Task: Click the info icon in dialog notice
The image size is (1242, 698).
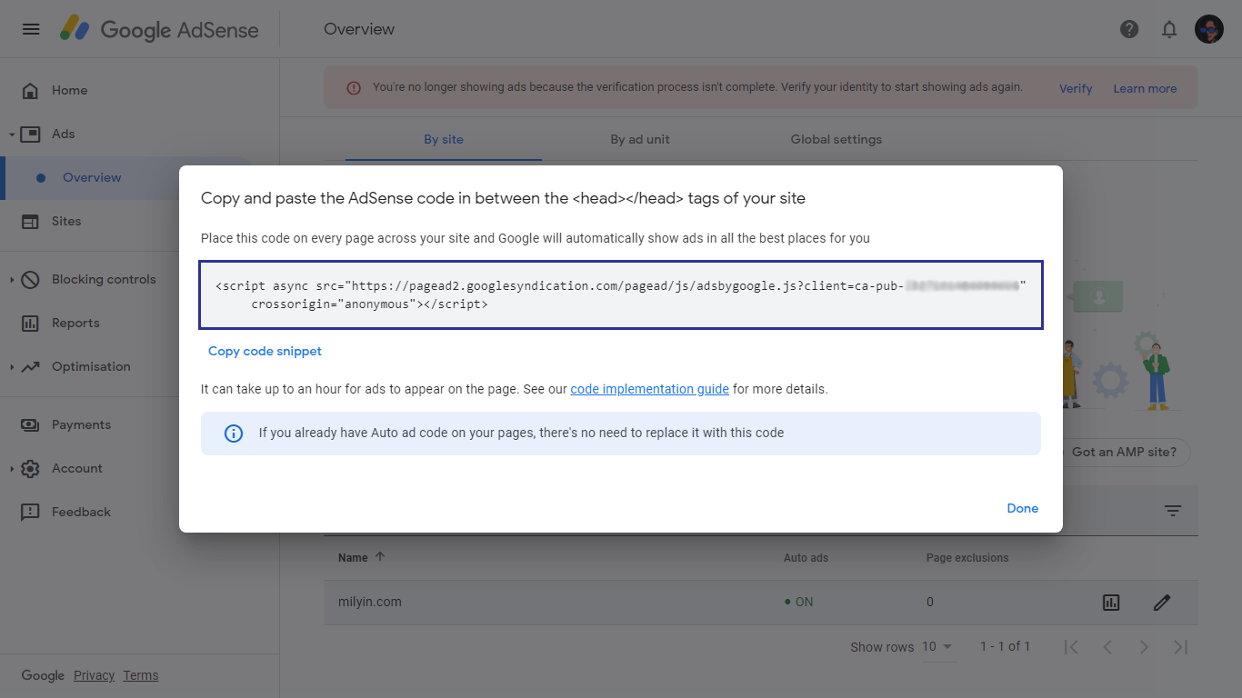Action: click(234, 434)
